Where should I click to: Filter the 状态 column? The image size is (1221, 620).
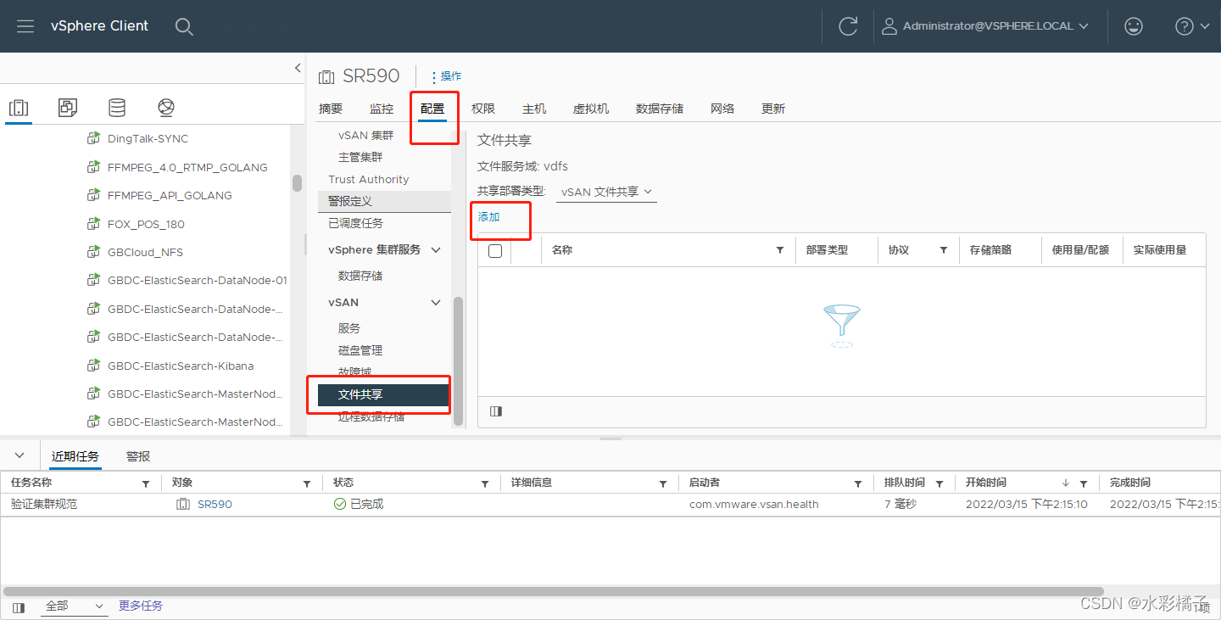coord(485,483)
